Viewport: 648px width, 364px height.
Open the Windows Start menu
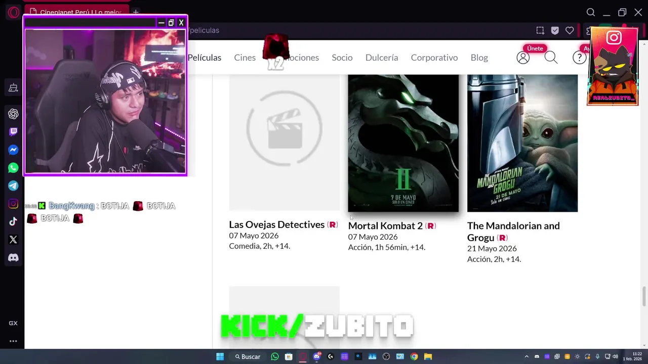pyautogui.click(x=220, y=356)
